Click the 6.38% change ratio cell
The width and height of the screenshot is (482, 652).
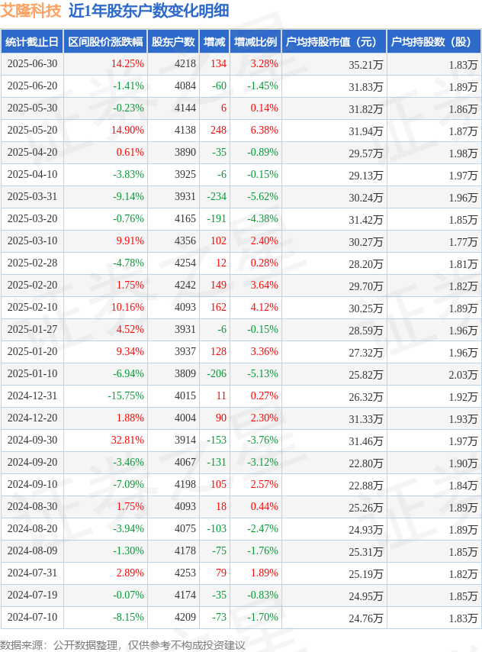click(265, 130)
